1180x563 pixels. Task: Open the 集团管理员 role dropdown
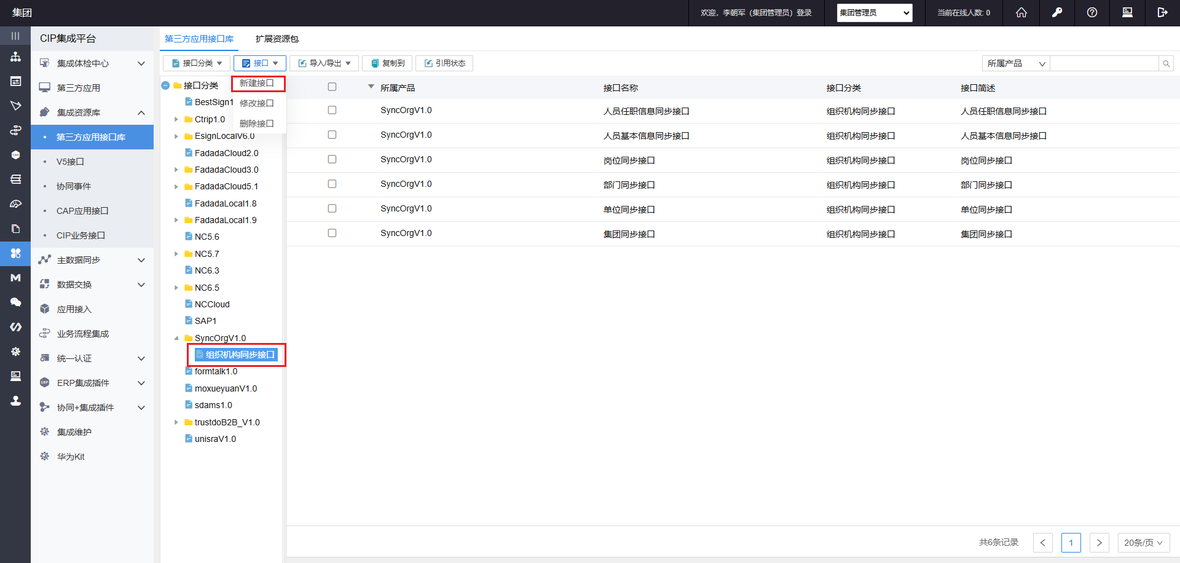coord(874,13)
